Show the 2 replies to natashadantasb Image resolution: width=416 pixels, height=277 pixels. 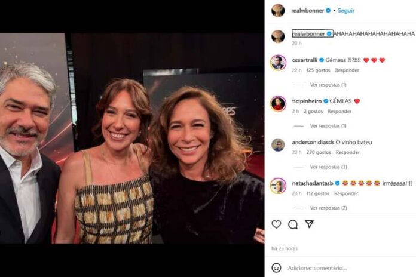coord(328,208)
